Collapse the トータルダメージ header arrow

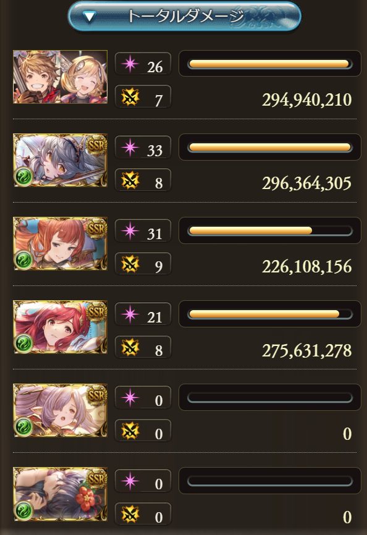coord(90,17)
